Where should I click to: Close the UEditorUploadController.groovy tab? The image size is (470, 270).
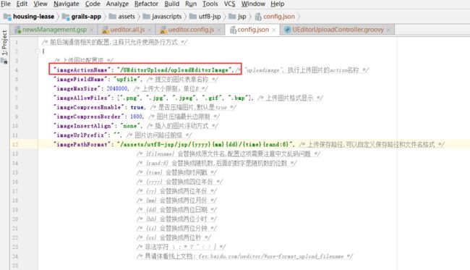(388, 30)
